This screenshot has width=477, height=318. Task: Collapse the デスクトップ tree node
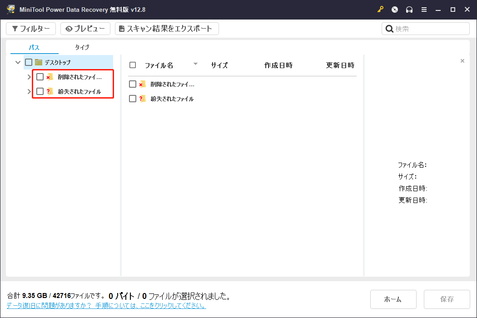coord(18,62)
